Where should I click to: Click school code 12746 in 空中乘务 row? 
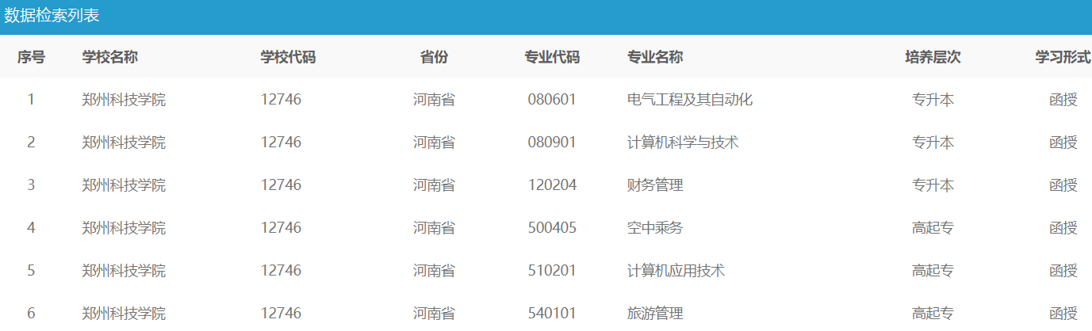281,228
